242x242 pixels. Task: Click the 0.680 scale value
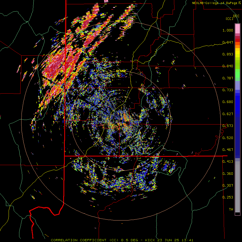pyautogui.click(x=228, y=102)
